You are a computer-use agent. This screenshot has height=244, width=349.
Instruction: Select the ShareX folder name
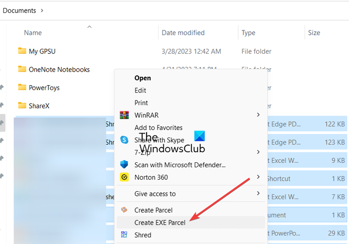pos(39,106)
